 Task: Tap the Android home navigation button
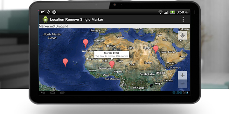[x=52, y=93]
